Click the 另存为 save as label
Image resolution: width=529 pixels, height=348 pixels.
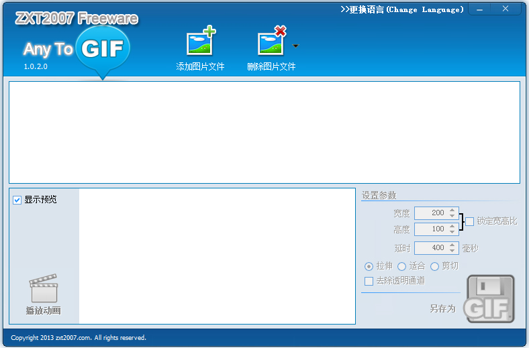[443, 308]
